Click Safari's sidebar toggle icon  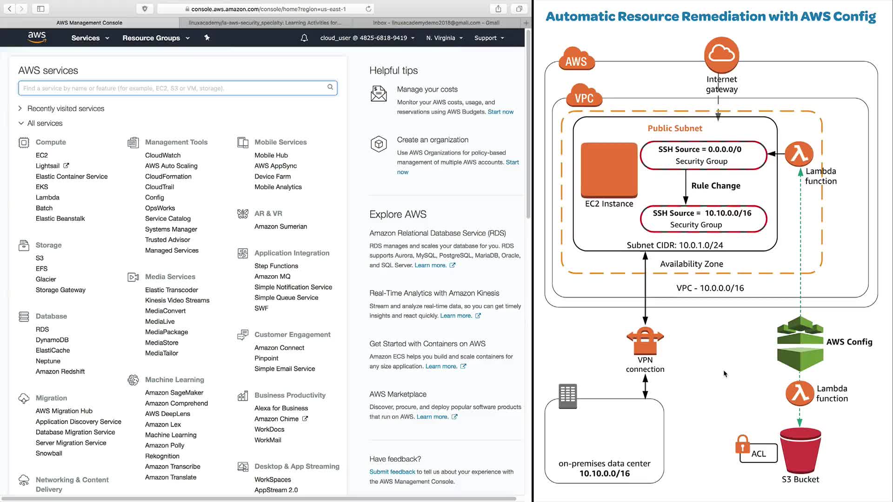(x=40, y=8)
